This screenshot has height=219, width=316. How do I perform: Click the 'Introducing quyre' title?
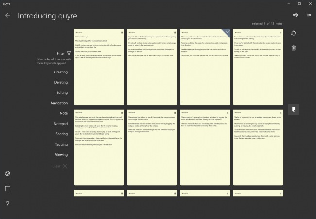(48, 16)
